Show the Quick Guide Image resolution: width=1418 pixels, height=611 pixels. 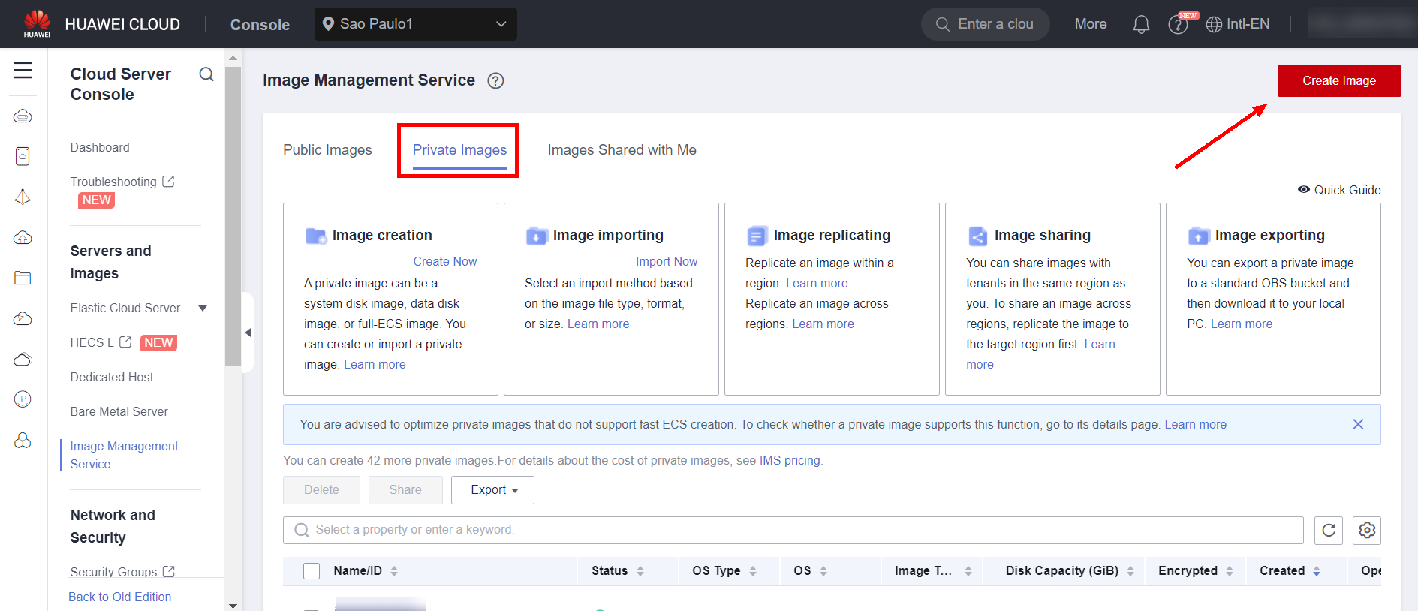1339,191
